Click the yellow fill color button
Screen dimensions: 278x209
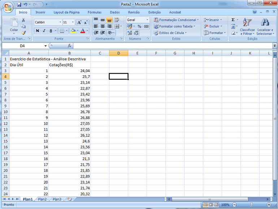point(73,31)
